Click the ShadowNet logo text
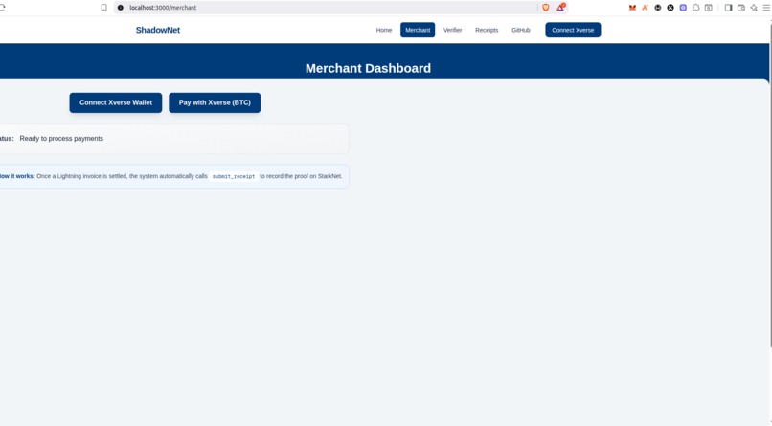The width and height of the screenshot is (772, 426). (157, 30)
